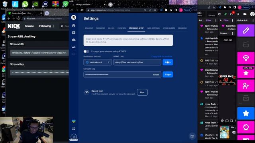This screenshot has width=255, height=143.
Task: Open Twitch inbox icon with red badge
Action: click(x=232, y=14)
